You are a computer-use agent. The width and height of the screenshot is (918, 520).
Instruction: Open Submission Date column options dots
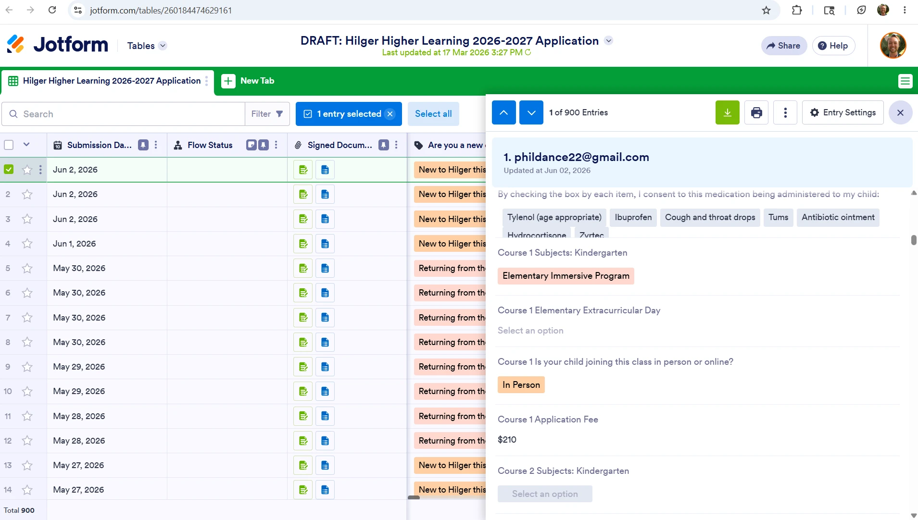[156, 145]
